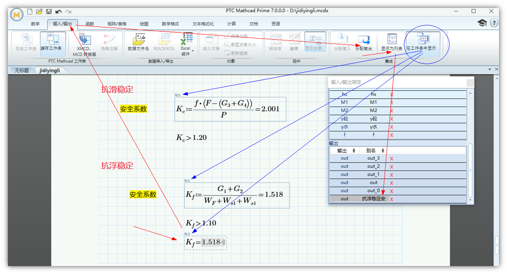Click the 分配输出 (Assign Output) icon
507x274 pixels.
[x=364, y=40]
